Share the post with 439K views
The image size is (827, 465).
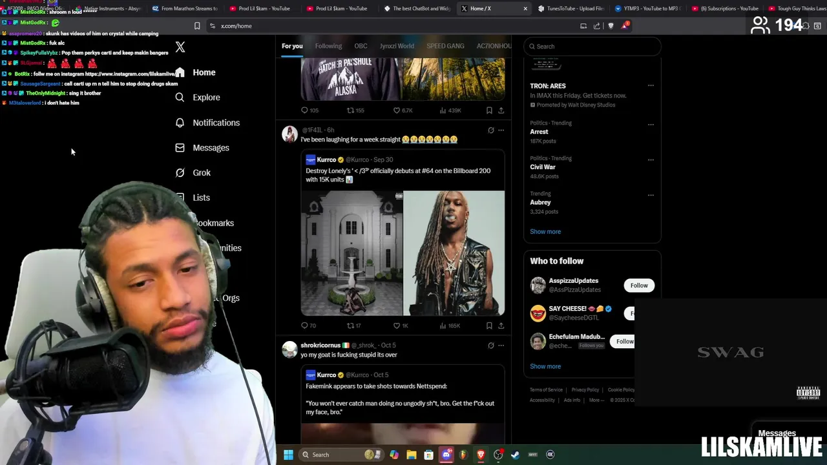501,110
